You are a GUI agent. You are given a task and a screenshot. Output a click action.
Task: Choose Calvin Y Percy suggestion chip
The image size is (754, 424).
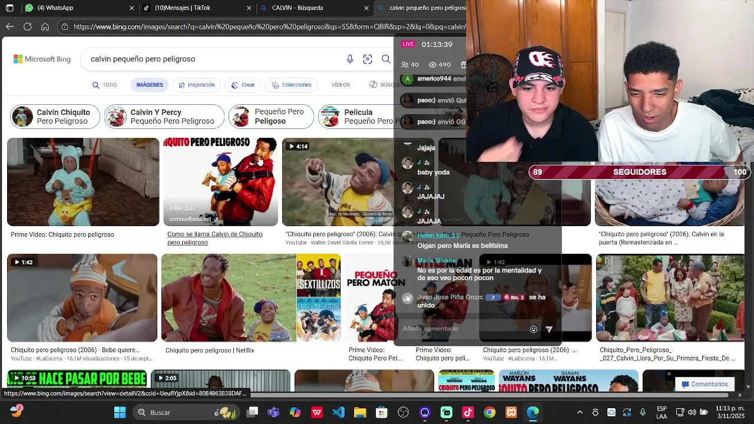[x=164, y=117]
